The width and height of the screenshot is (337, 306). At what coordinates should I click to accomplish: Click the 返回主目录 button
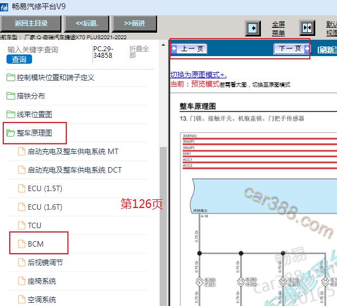click(x=31, y=23)
